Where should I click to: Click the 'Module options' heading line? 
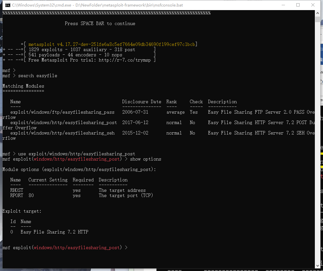coord(79,169)
